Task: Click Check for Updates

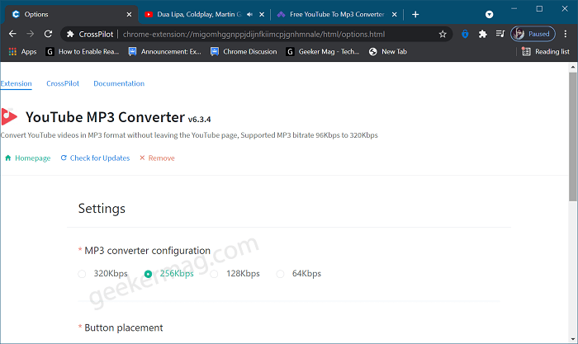Action: (x=95, y=158)
